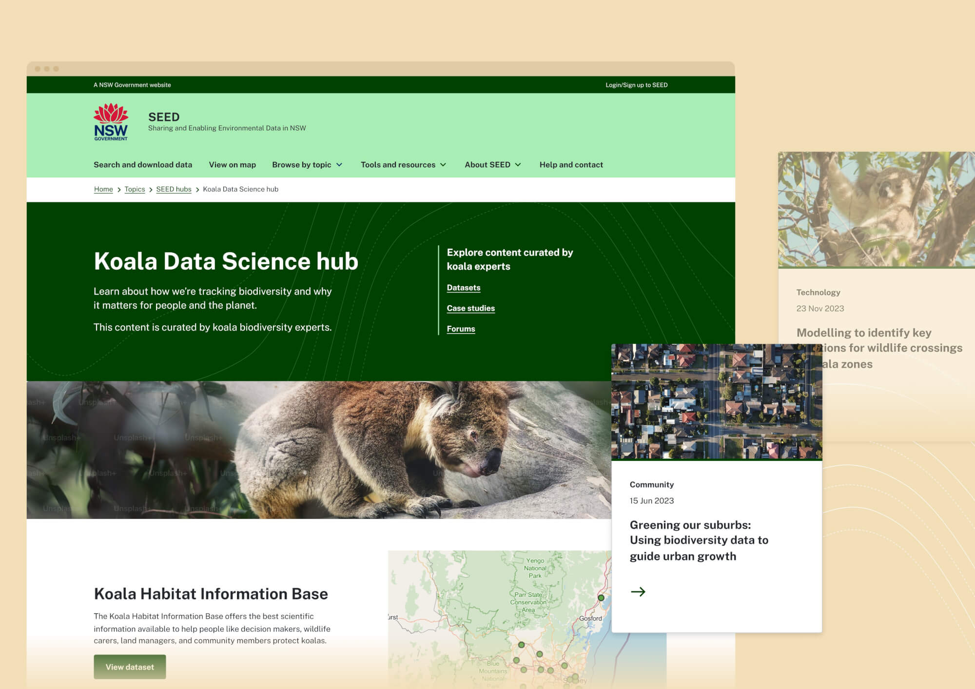Click the aerial suburb photo thumbnail
Screen dimensions: 975x689
click(x=717, y=401)
